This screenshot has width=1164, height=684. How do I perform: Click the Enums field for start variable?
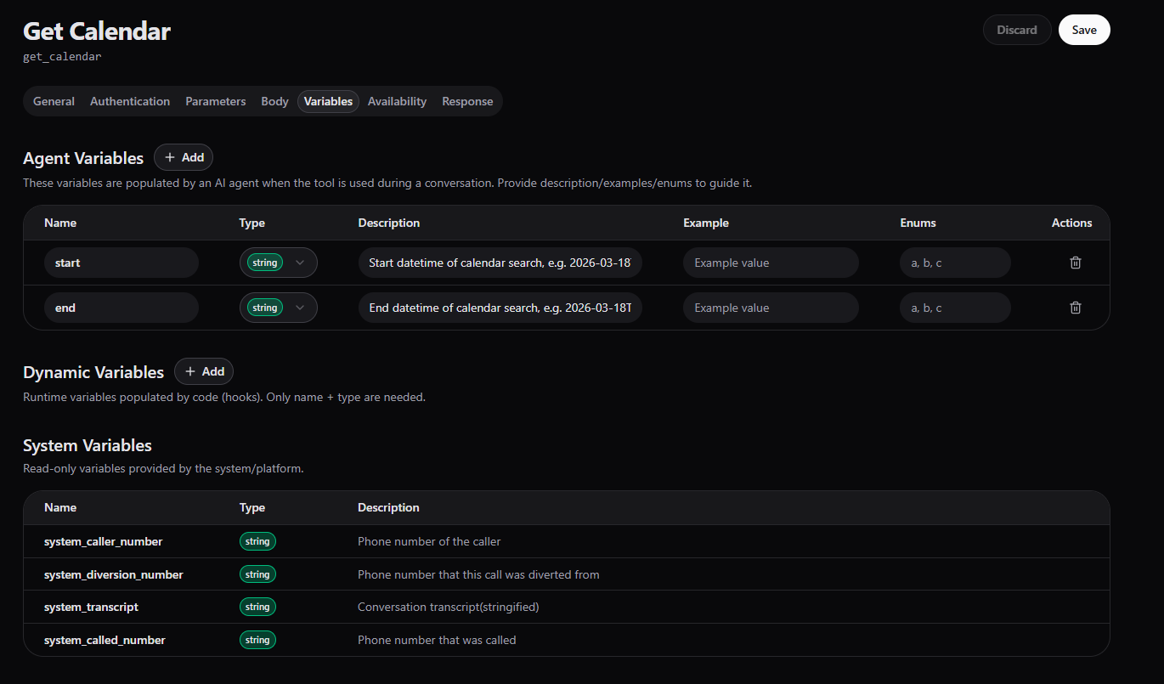point(955,263)
